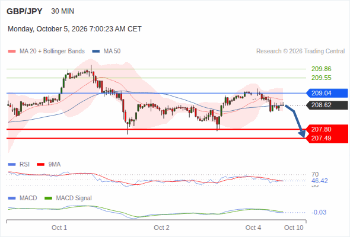The height and width of the screenshot is (237, 350).
Task: Click the pink MA 20 legend swatch
Action: pos(12,52)
